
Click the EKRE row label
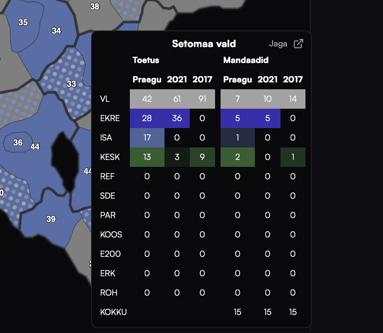(110, 118)
